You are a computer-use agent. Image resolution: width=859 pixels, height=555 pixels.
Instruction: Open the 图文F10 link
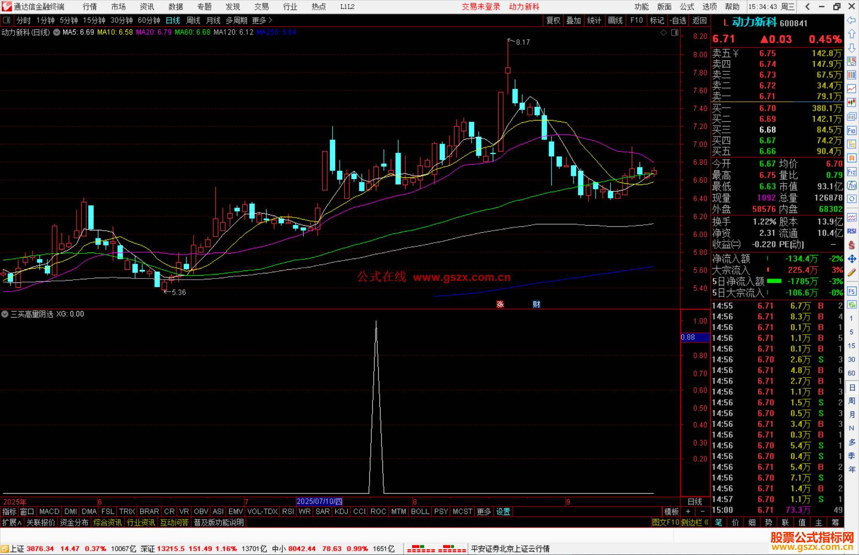tap(666, 522)
